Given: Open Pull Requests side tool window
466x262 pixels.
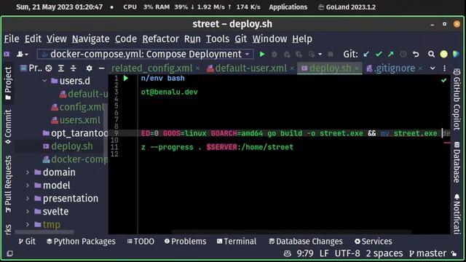Looking at the screenshot, I should (x=8, y=184).
